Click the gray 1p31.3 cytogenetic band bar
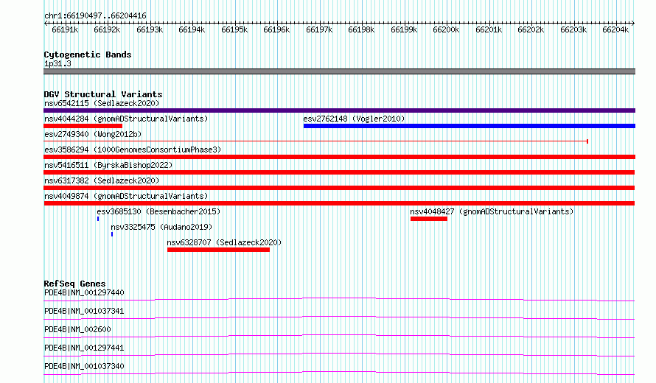This screenshot has width=656, height=383. (x=339, y=71)
